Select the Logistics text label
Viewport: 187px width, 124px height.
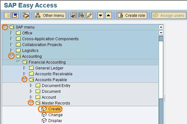(x=30, y=51)
